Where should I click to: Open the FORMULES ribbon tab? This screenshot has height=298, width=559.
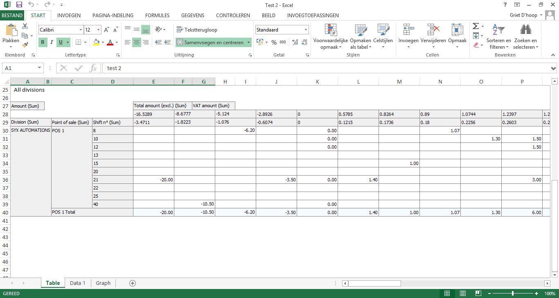point(157,16)
